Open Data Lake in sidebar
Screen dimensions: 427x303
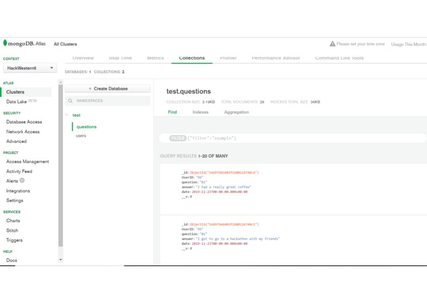click(x=17, y=102)
